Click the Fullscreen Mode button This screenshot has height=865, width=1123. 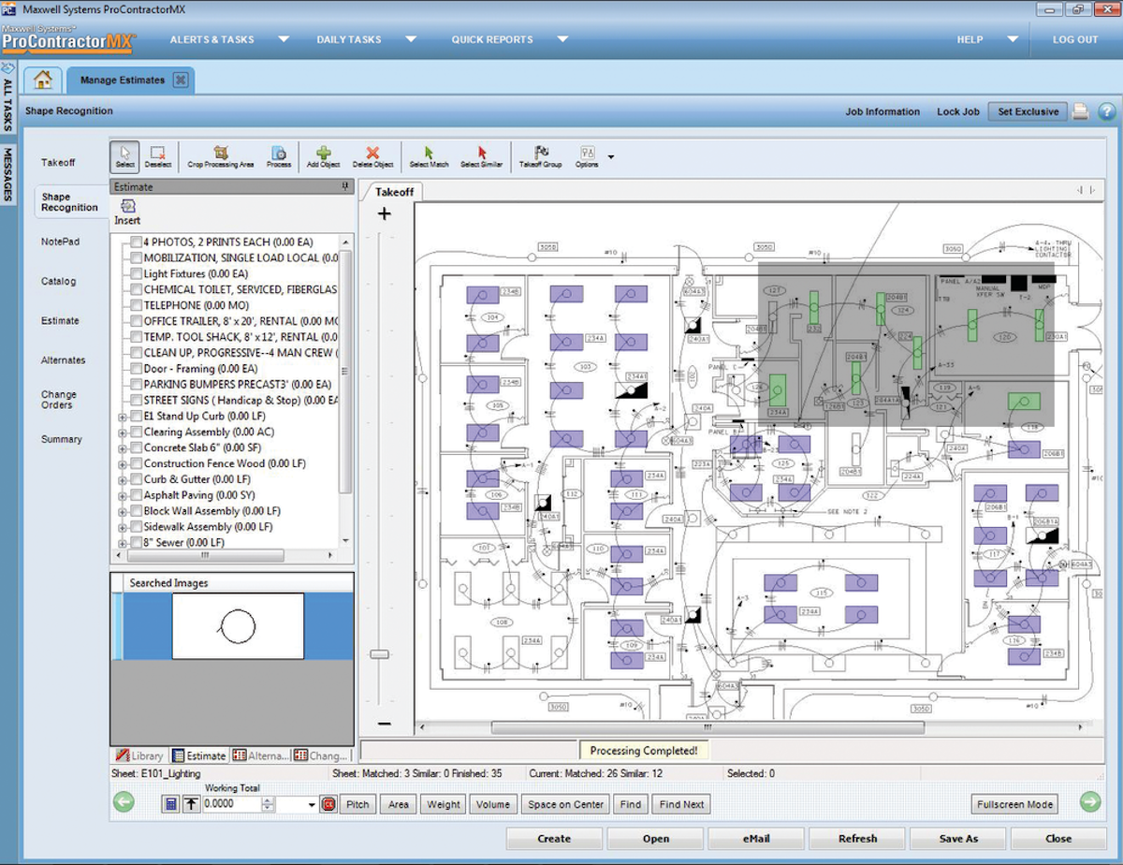(1014, 803)
